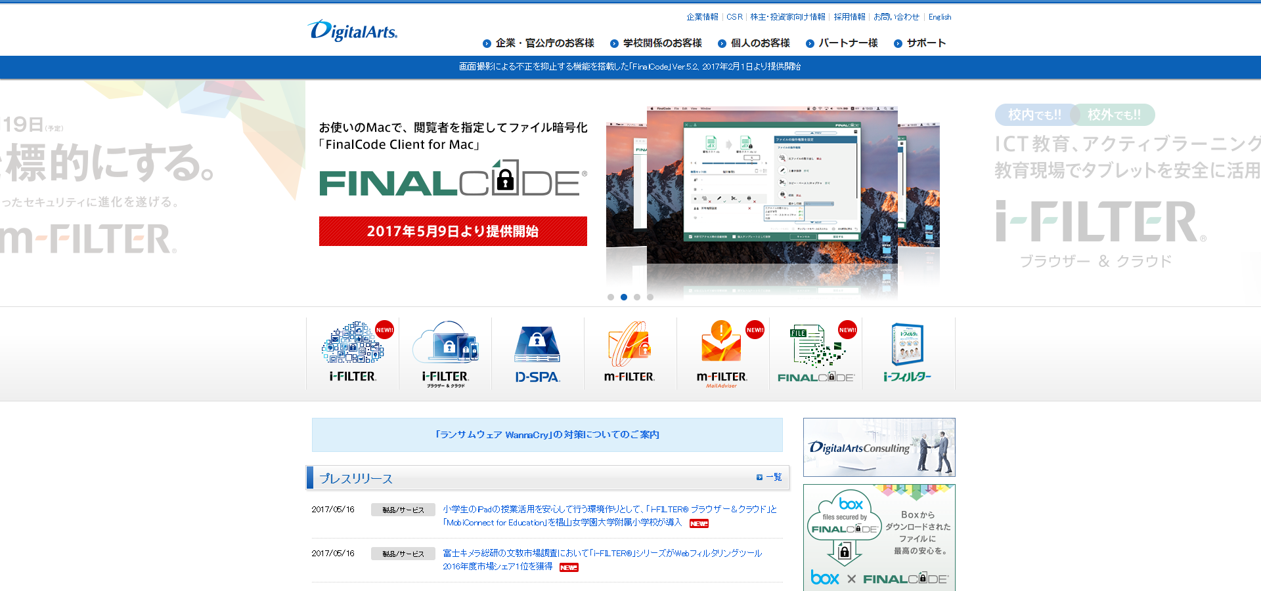Switch site language to English
The height and width of the screenshot is (591, 1261).
pyautogui.click(x=939, y=16)
